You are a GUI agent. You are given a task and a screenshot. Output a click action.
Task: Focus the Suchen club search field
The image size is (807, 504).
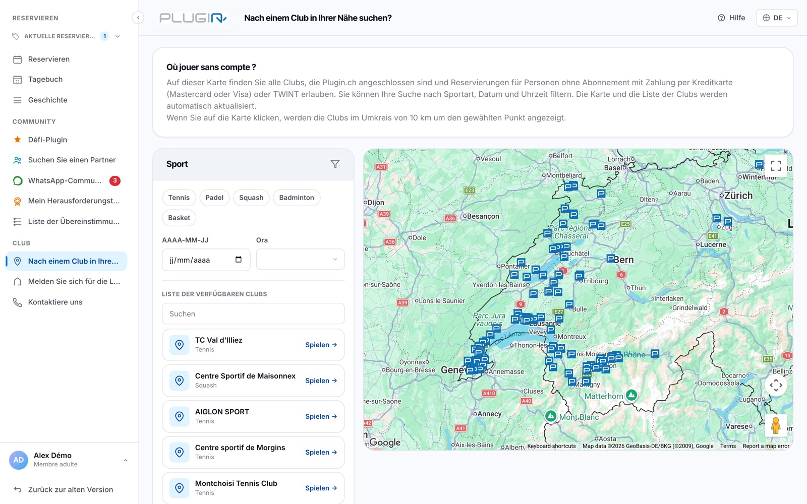[x=253, y=313]
